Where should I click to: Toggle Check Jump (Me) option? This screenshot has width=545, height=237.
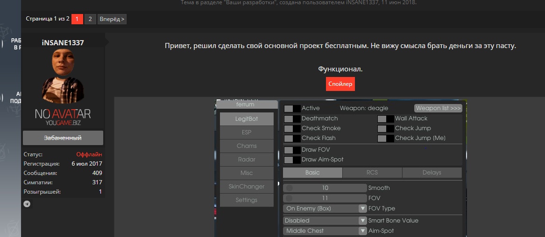click(x=386, y=138)
